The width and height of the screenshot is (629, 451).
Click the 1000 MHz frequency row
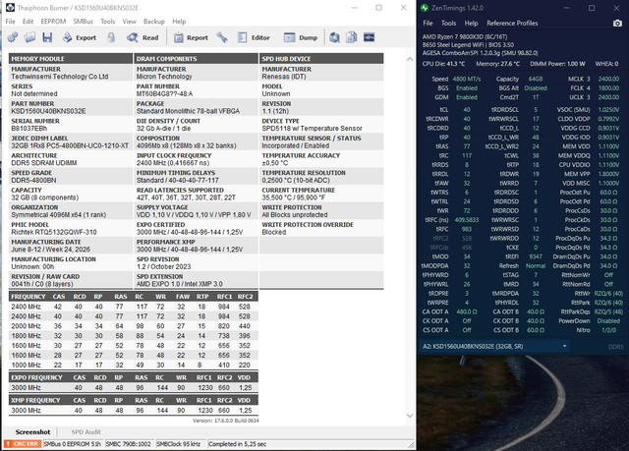tap(134, 365)
